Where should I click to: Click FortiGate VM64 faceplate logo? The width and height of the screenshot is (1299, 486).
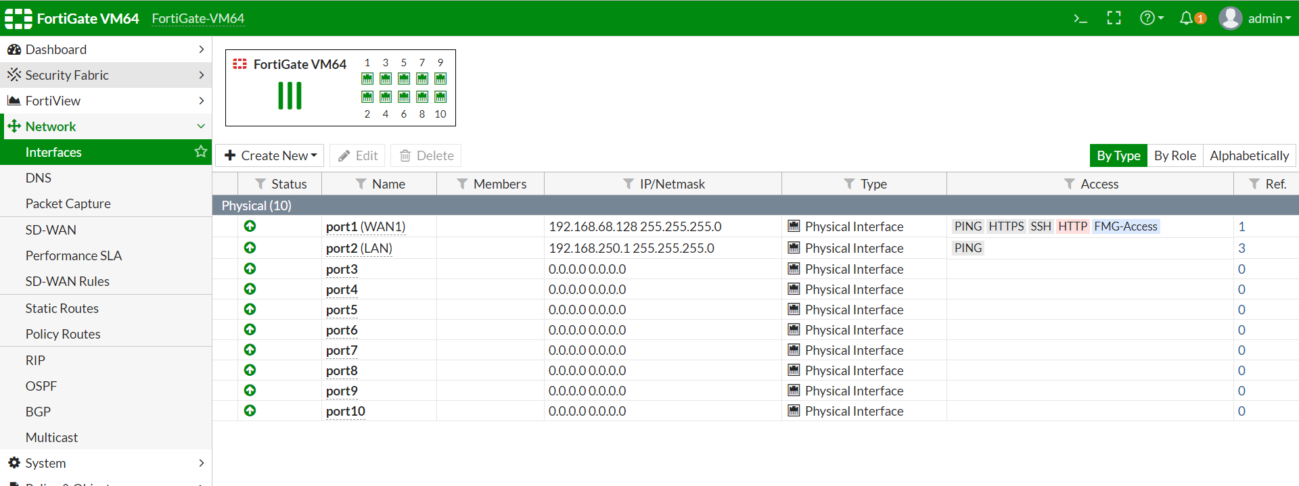240,64
